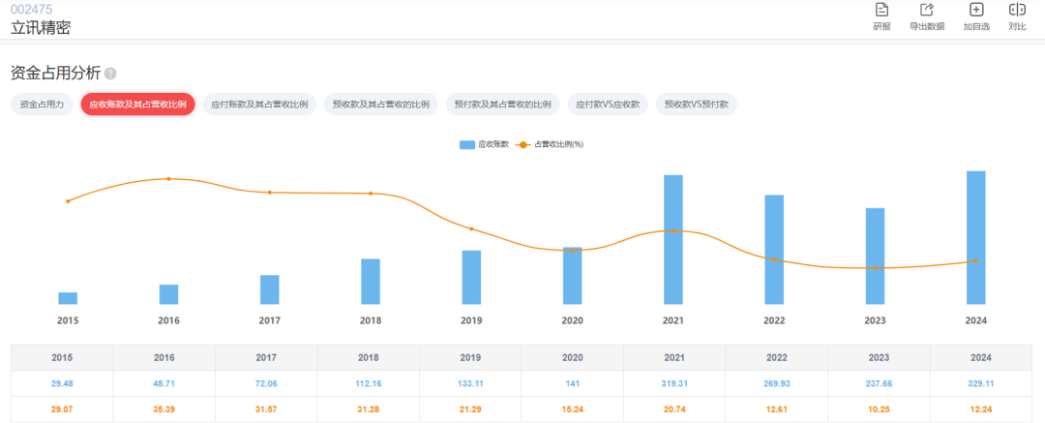The image size is (1045, 423).
Task: Click the receivables value 319.31
Action: click(674, 383)
